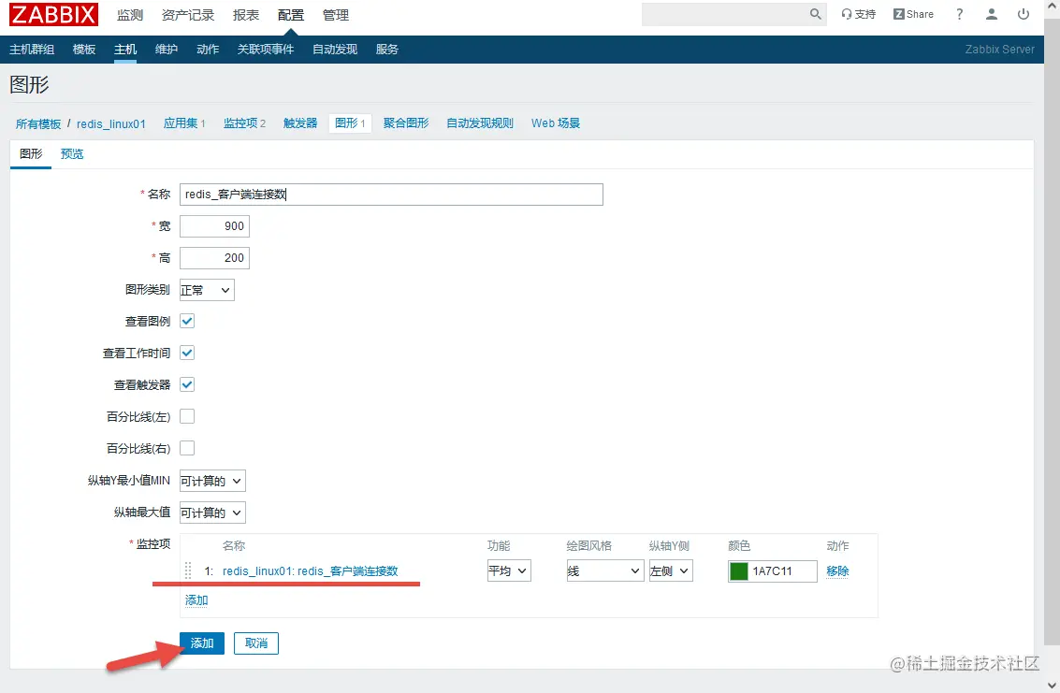The width and height of the screenshot is (1060, 693).
Task: Open 触发器 link
Action: (300, 123)
